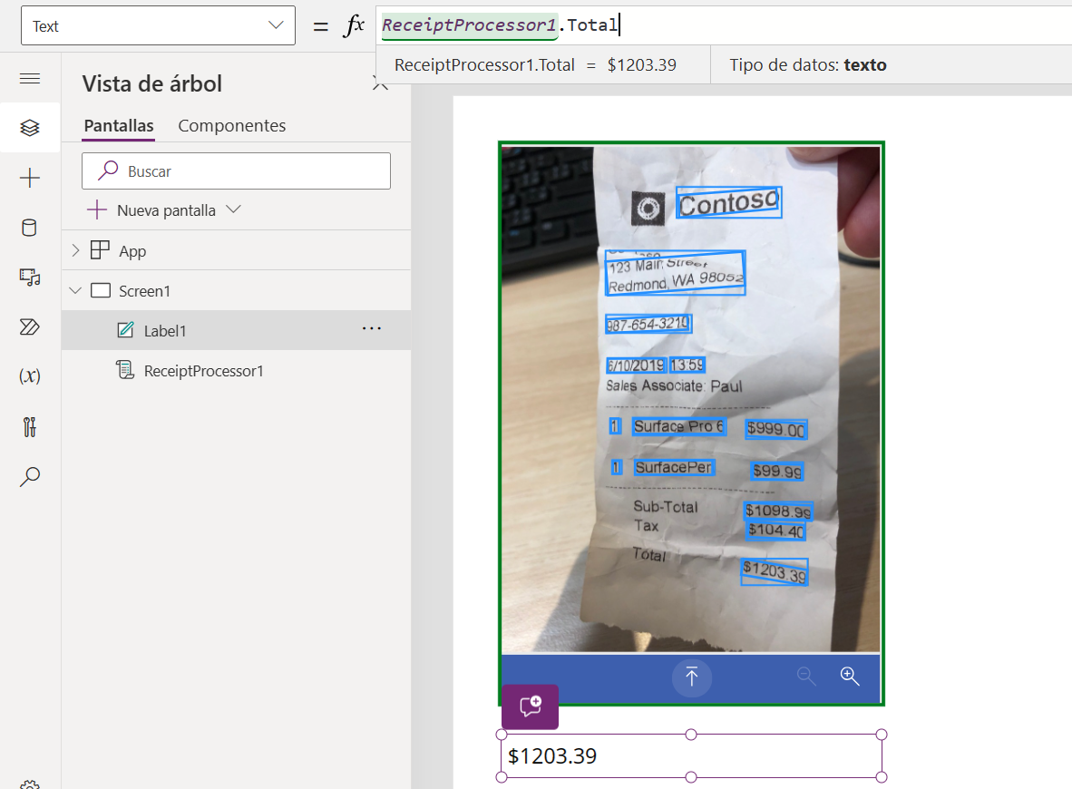Switch to the Componentes tab
Screen dimensions: 1072x789
(x=232, y=126)
